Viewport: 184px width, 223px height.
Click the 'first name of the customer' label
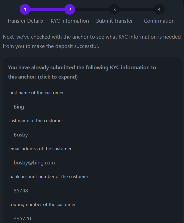click(37, 93)
